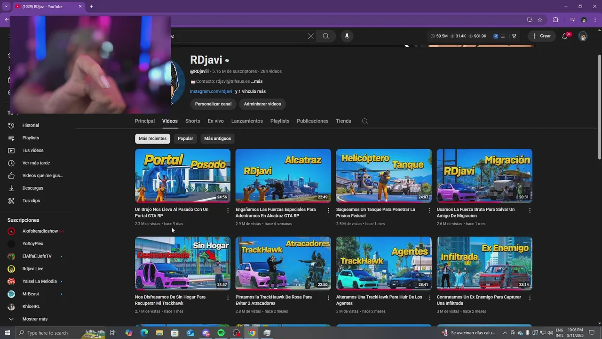
Task: Open options for 'Saqueamos Un Tanque' video
Action: tap(429, 210)
